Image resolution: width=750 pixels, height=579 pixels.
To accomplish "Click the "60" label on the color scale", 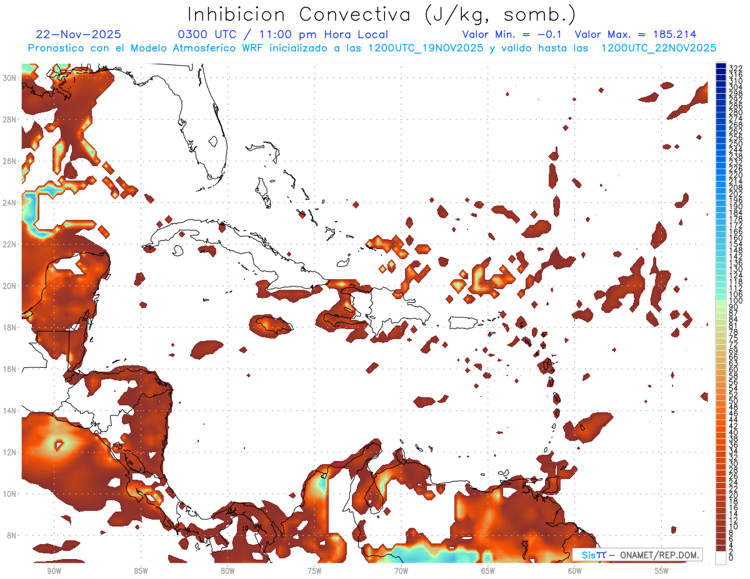I will click(733, 370).
